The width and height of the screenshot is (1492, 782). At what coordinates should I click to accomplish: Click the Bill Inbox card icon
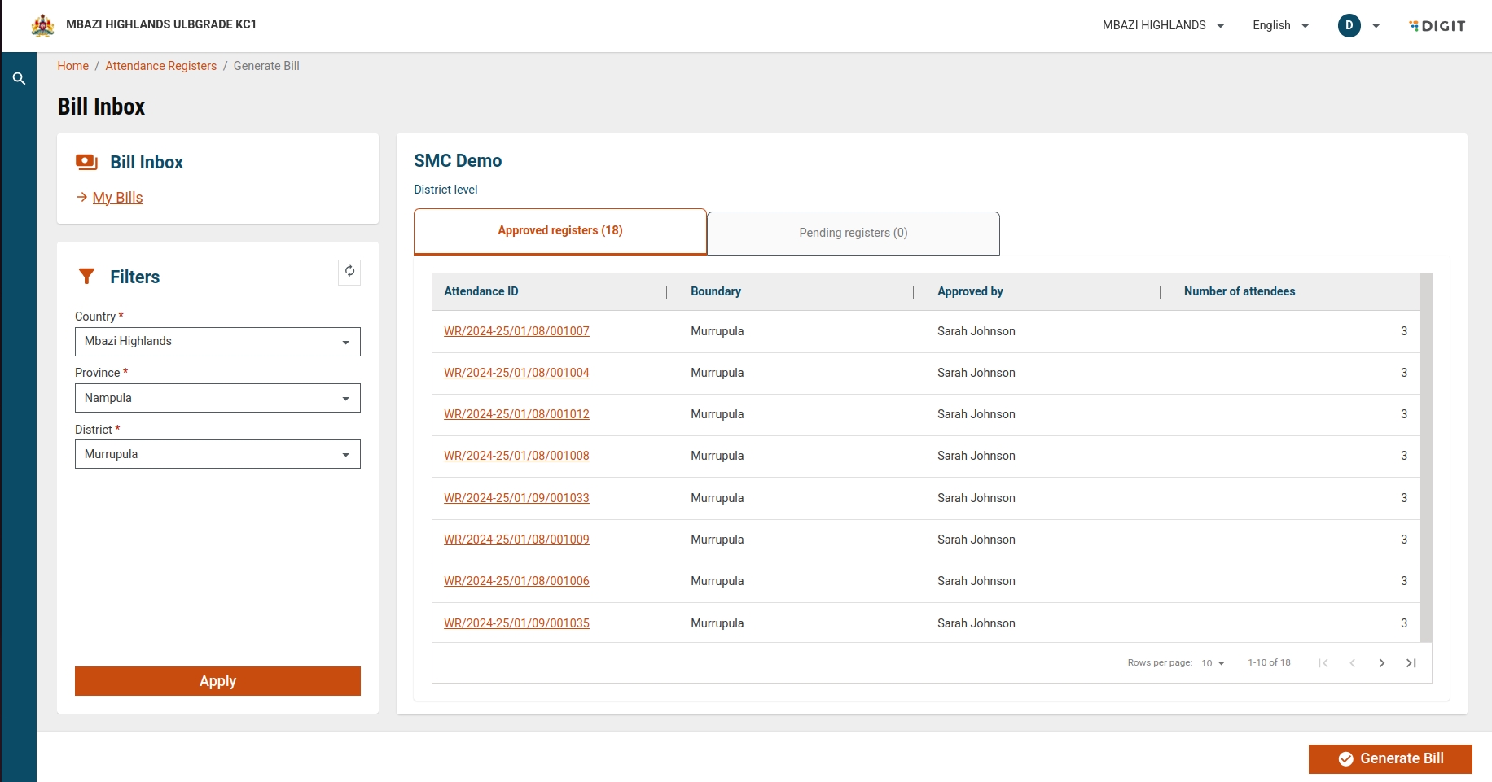point(86,162)
